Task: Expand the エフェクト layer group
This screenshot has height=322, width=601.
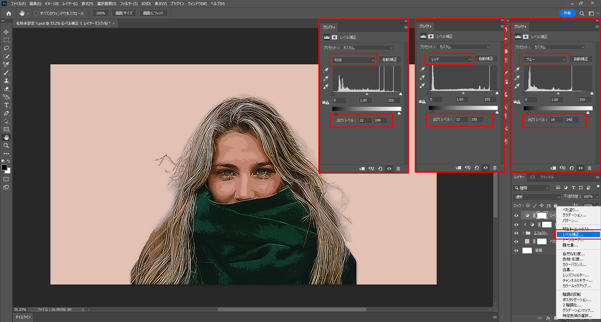Action: [523, 233]
